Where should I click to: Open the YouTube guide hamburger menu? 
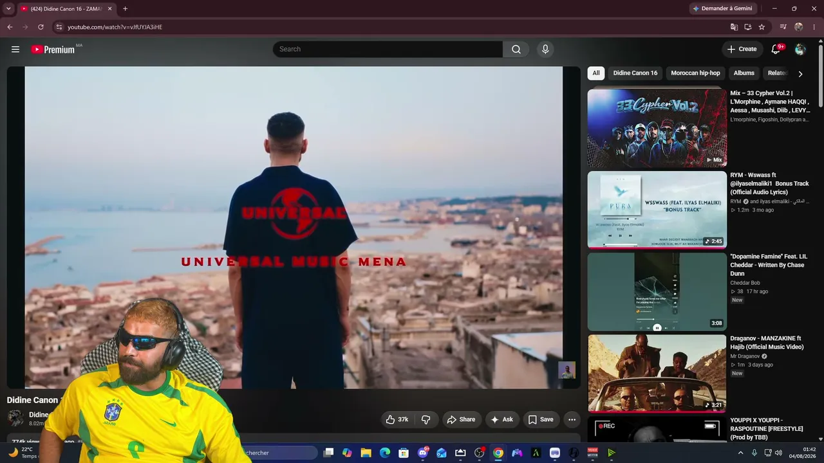[15, 50]
